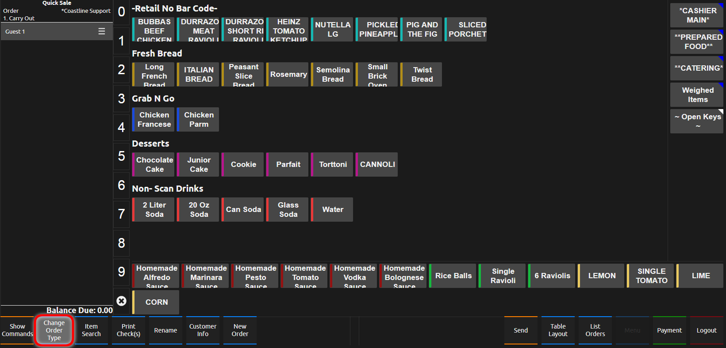Tap the number 5 keypad key
The width and height of the screenshot is (726, 348).
pyautogui.click(x=121, y=156)
